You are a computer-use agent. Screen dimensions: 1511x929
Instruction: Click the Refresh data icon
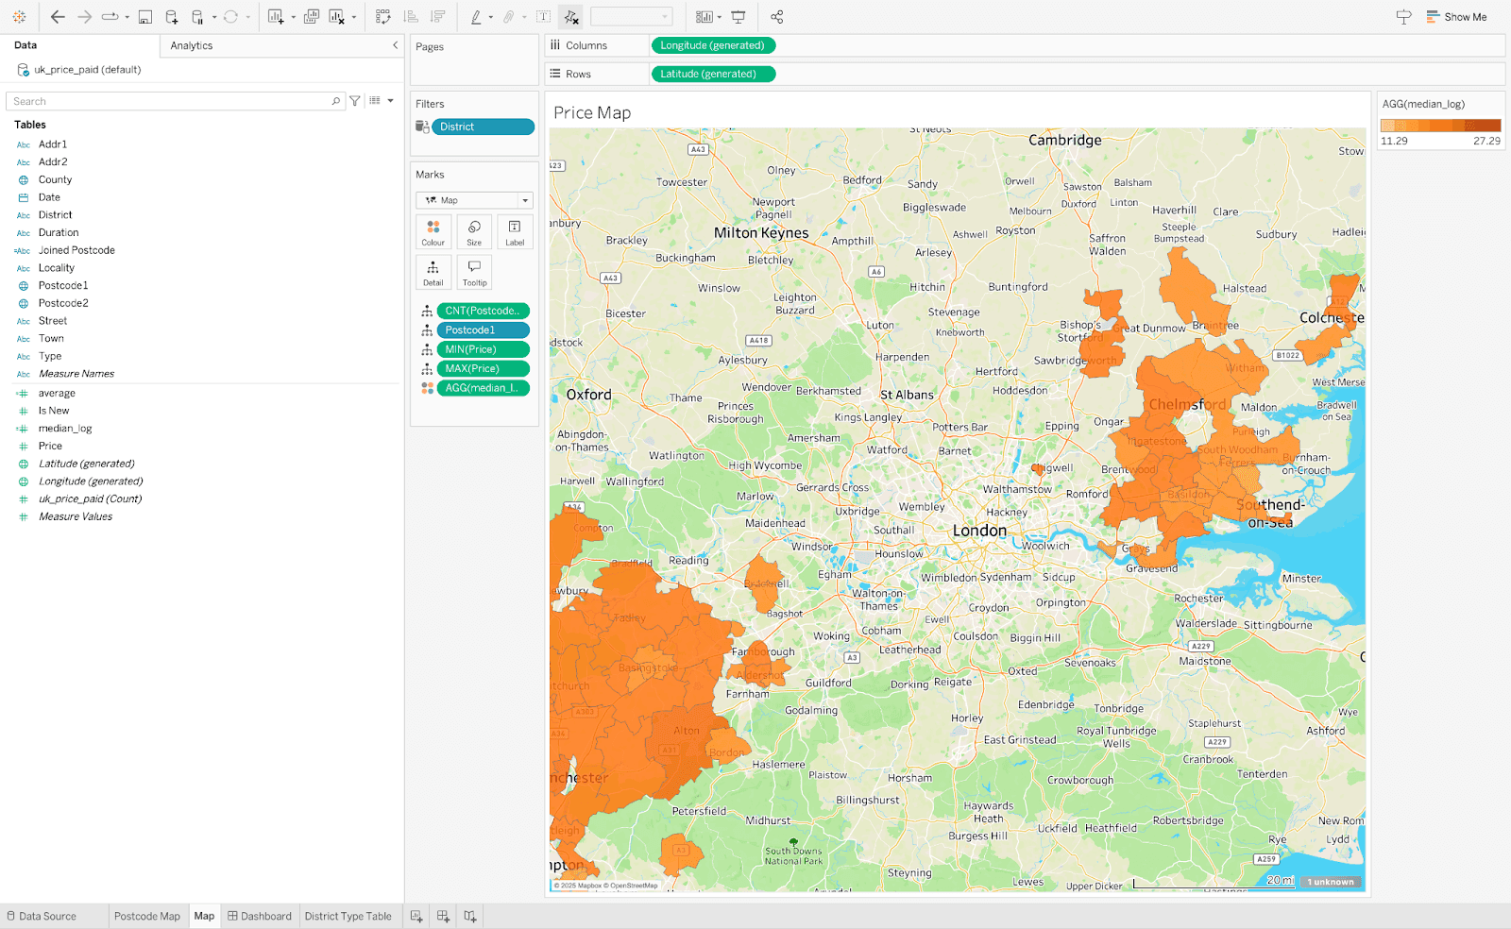click(x=230, y=17)
